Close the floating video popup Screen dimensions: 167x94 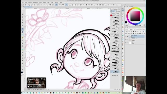[x=44, y=79]
